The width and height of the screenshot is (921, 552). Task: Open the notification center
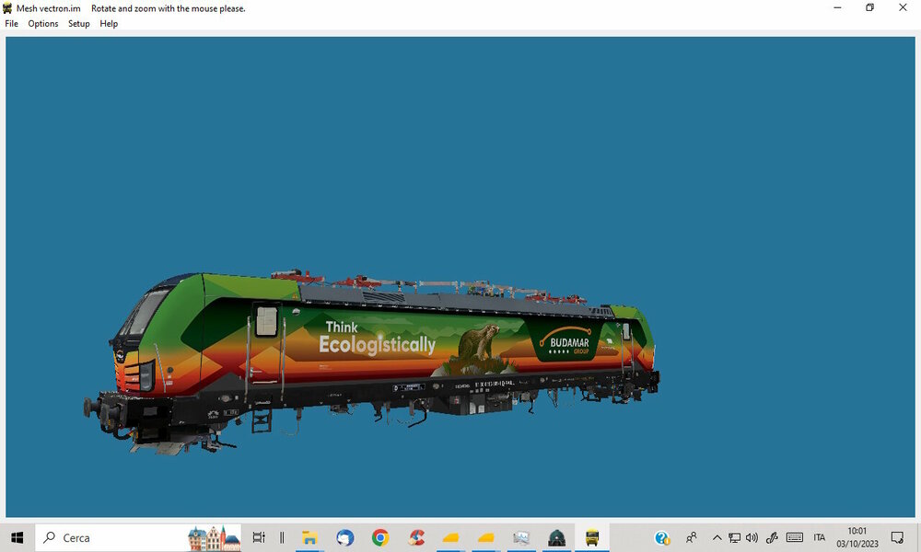tap(897, 537)
